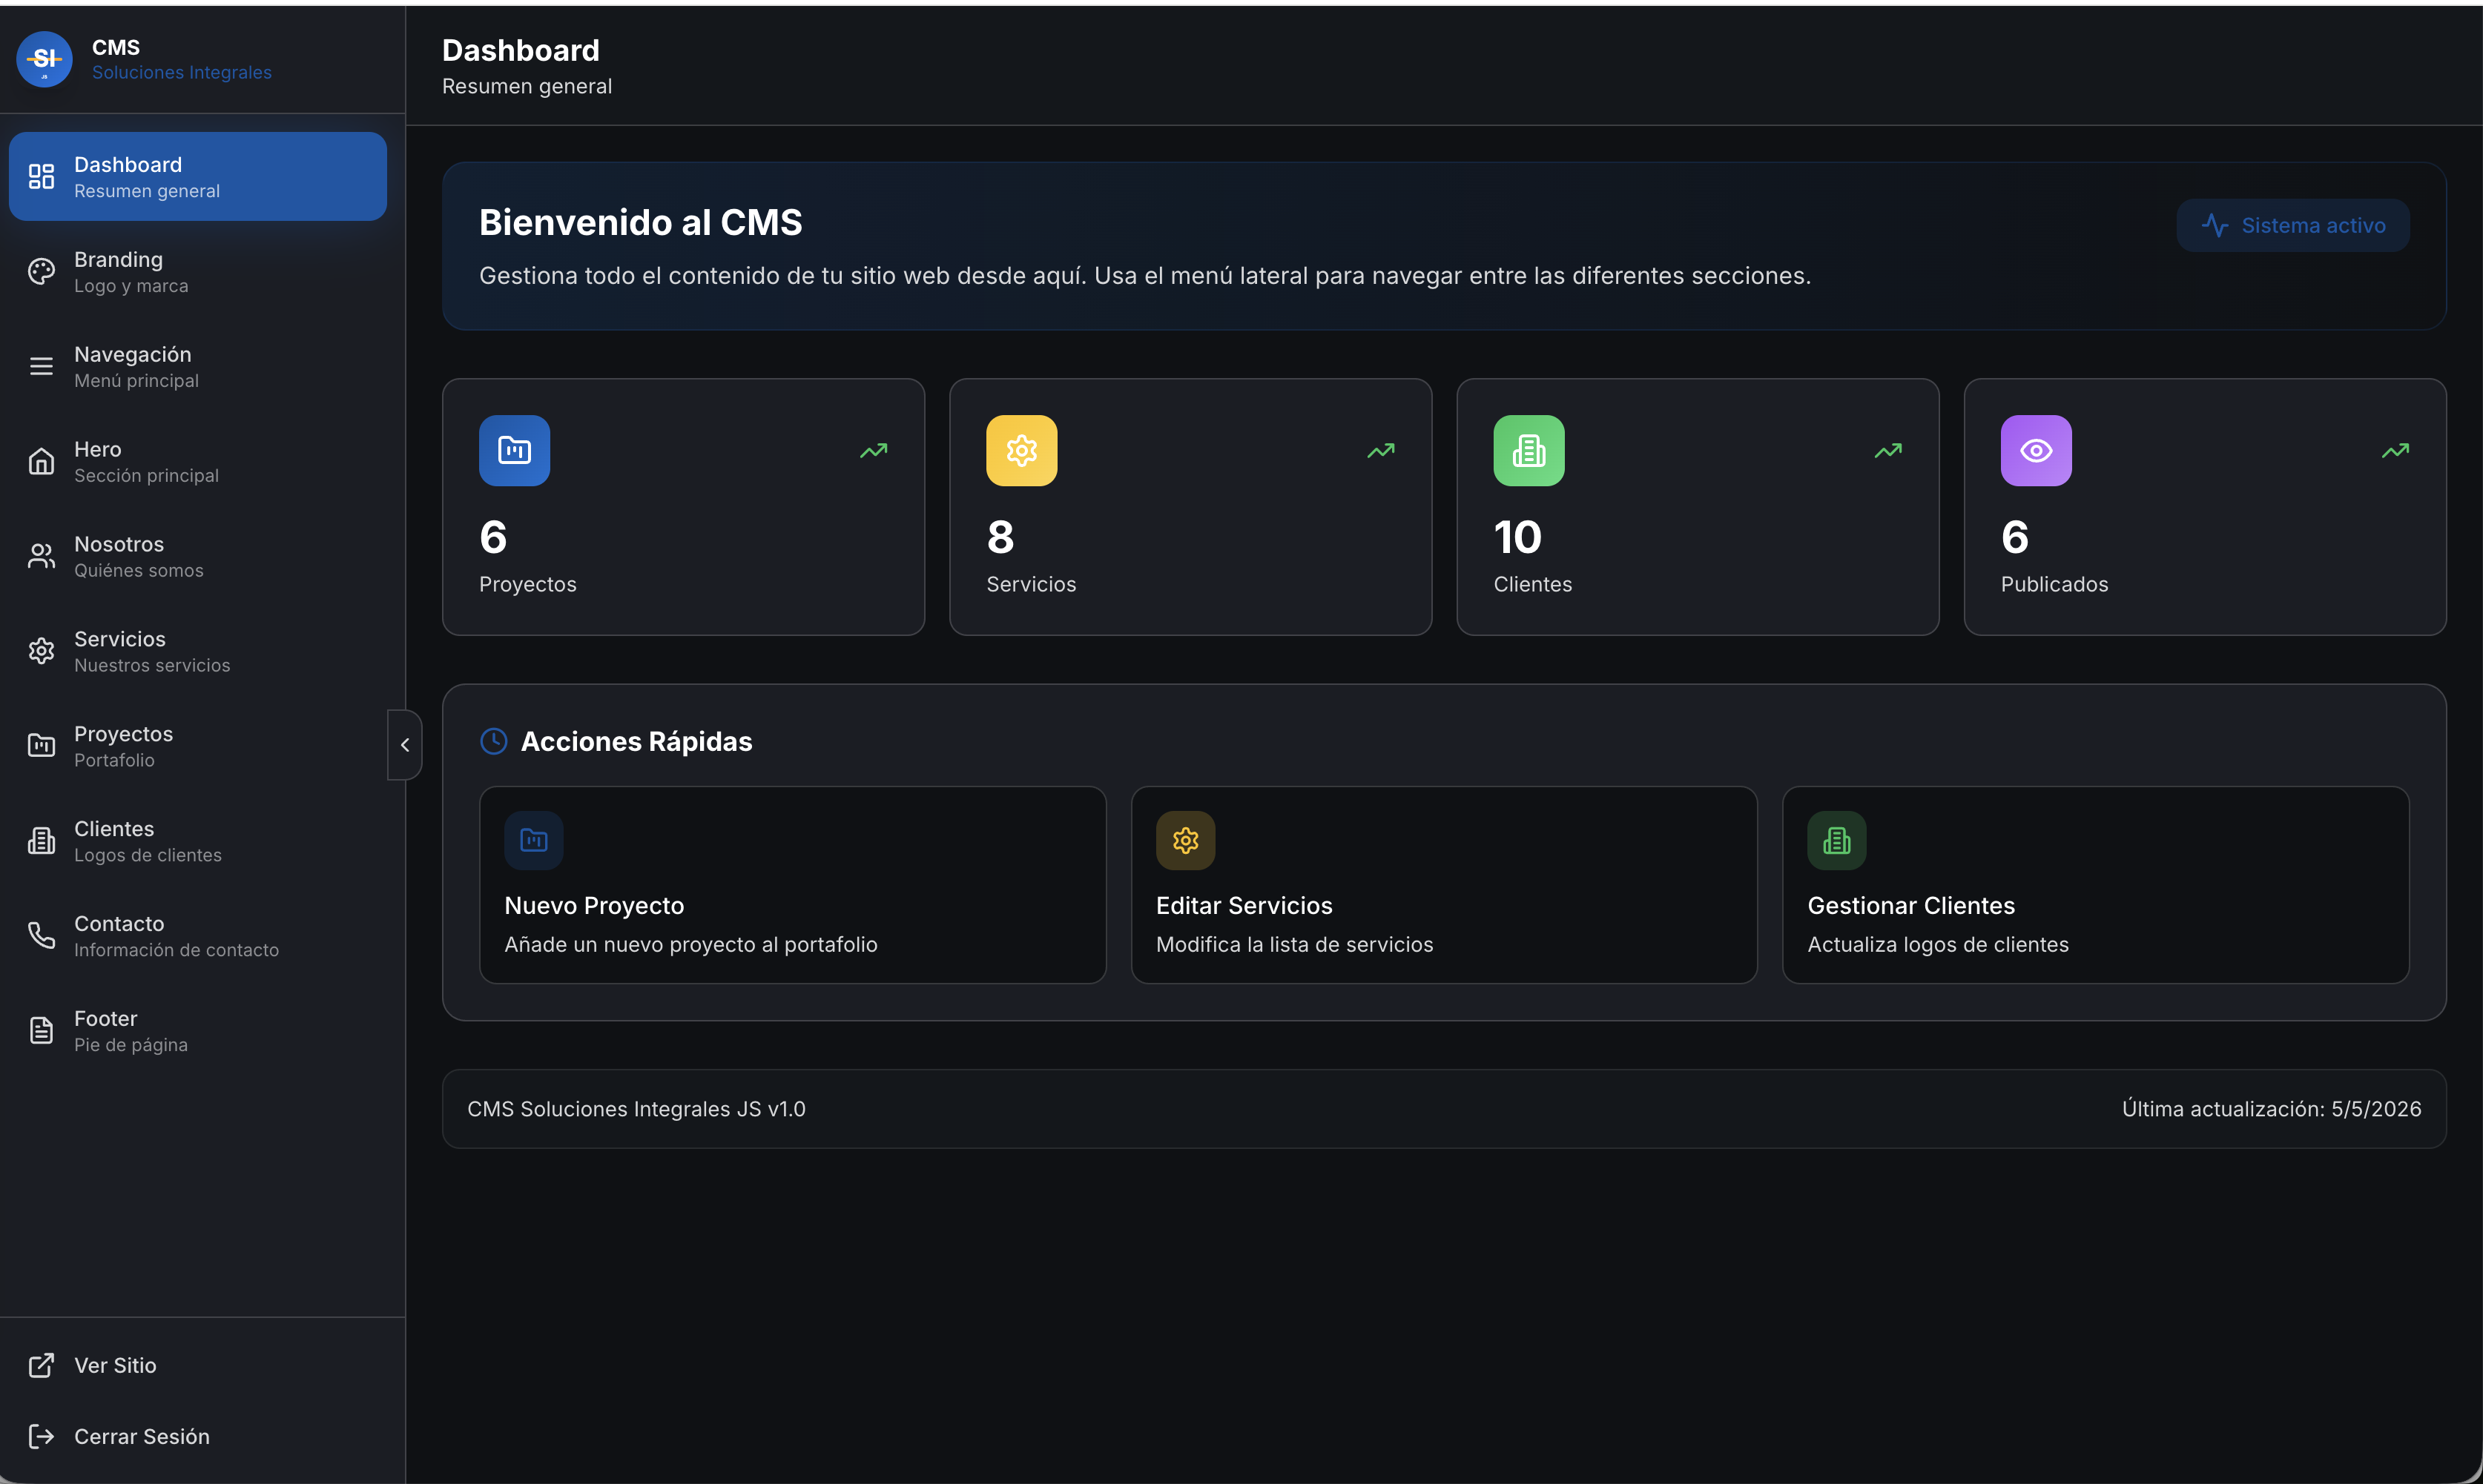Click the clock icon beside Acciones Rápidas

(x=493, y=741)
